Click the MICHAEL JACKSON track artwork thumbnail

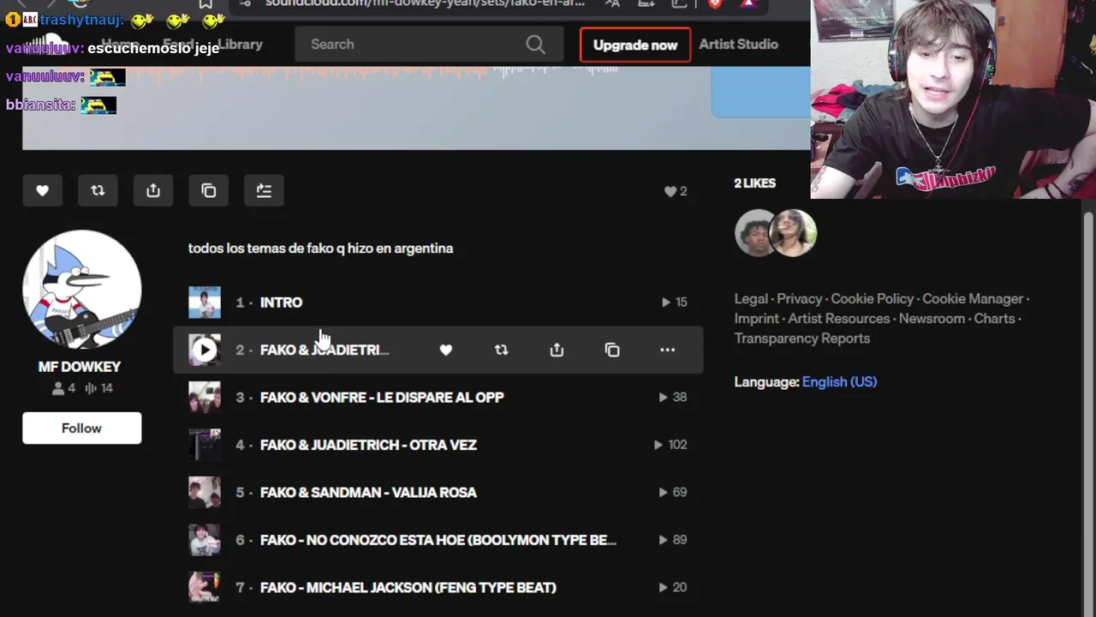(205, 588)
